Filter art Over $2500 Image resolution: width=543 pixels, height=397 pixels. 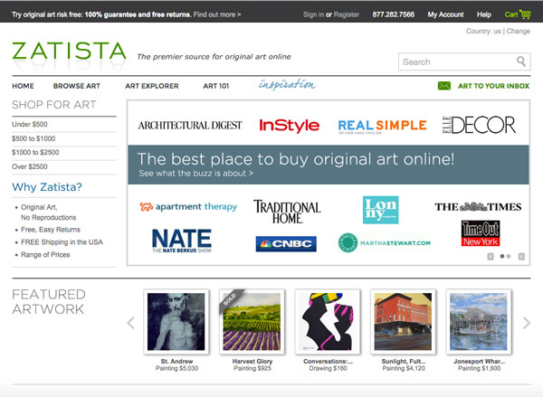click(30, 166)
